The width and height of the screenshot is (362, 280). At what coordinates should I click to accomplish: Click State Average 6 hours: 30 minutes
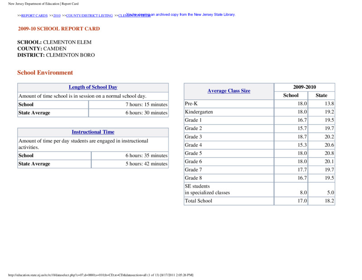click(93, 113)
